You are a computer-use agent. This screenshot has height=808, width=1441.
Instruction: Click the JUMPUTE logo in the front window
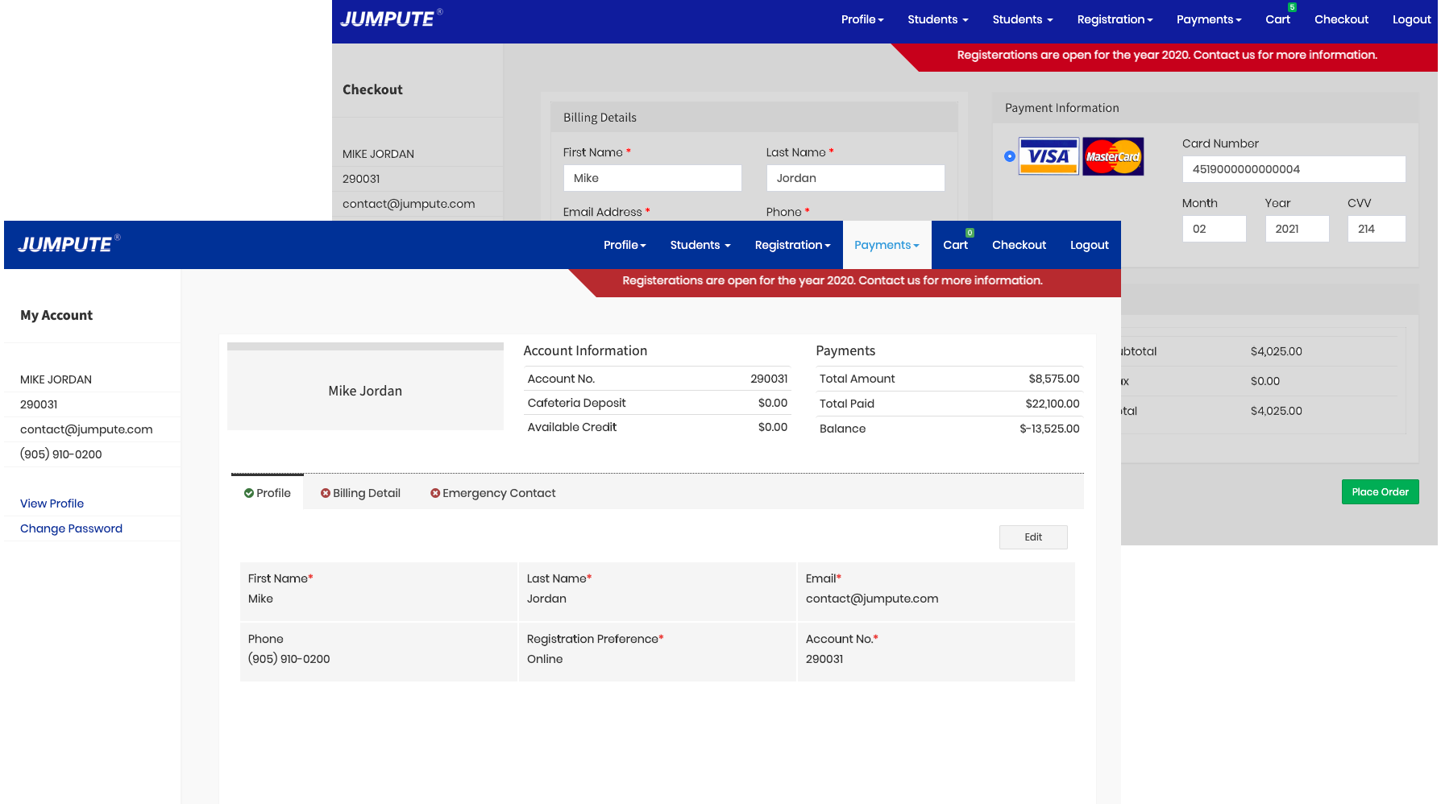[x=69, y=244]
